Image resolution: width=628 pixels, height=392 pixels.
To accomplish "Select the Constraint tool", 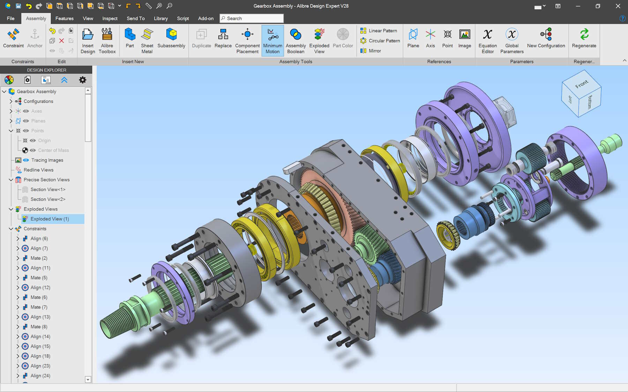I will coord(13,38).
